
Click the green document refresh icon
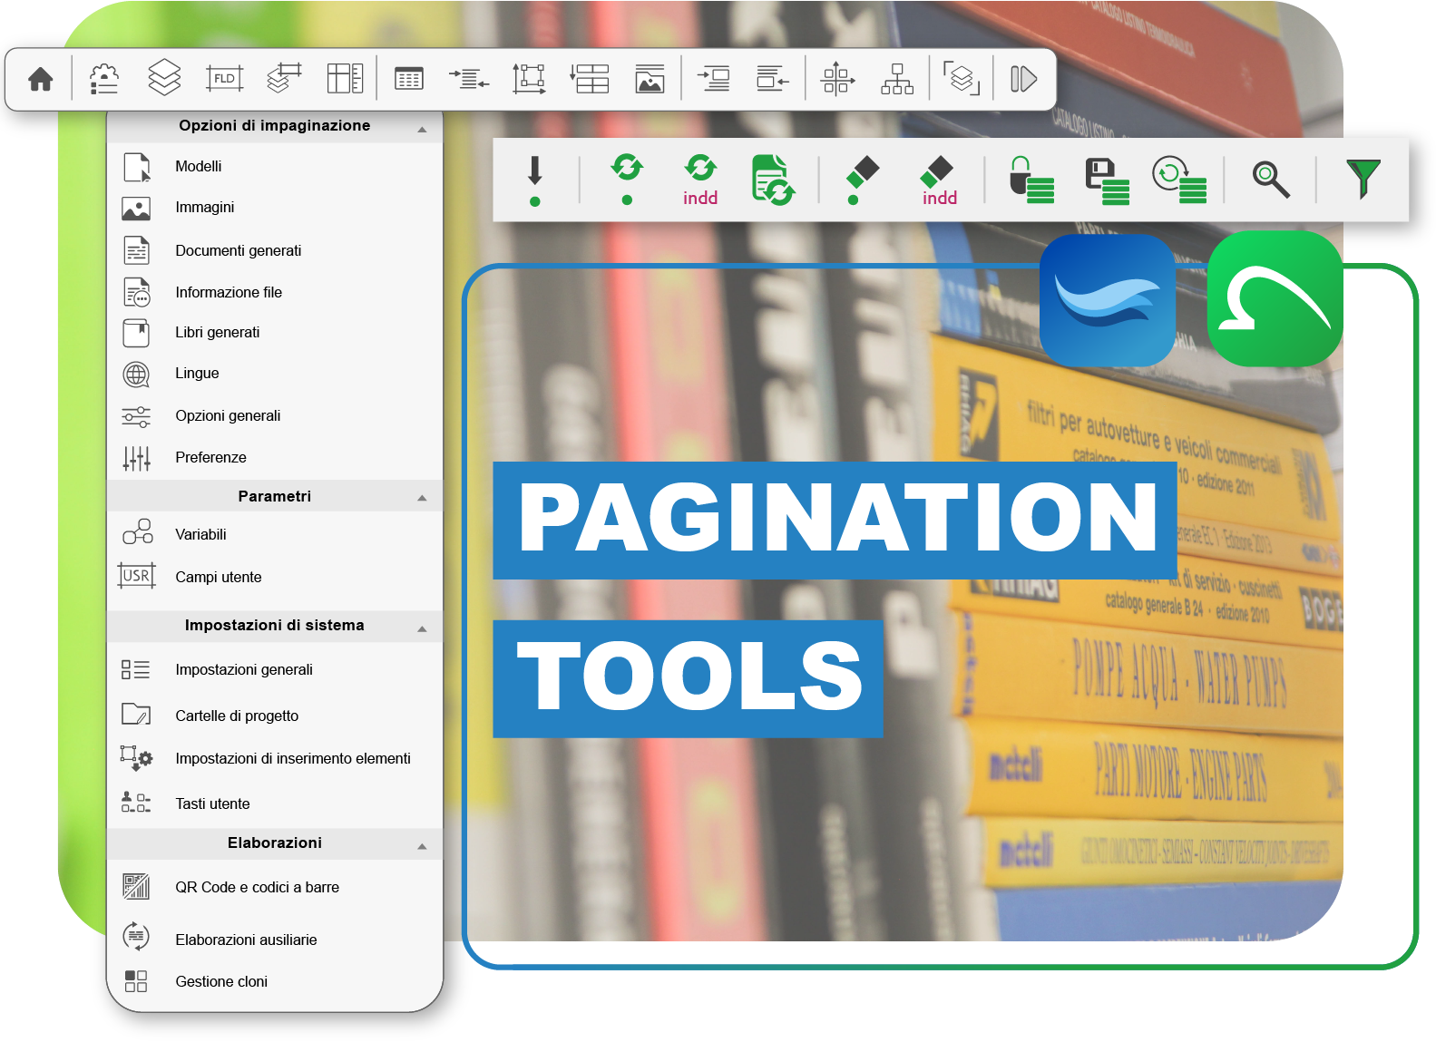774,180
